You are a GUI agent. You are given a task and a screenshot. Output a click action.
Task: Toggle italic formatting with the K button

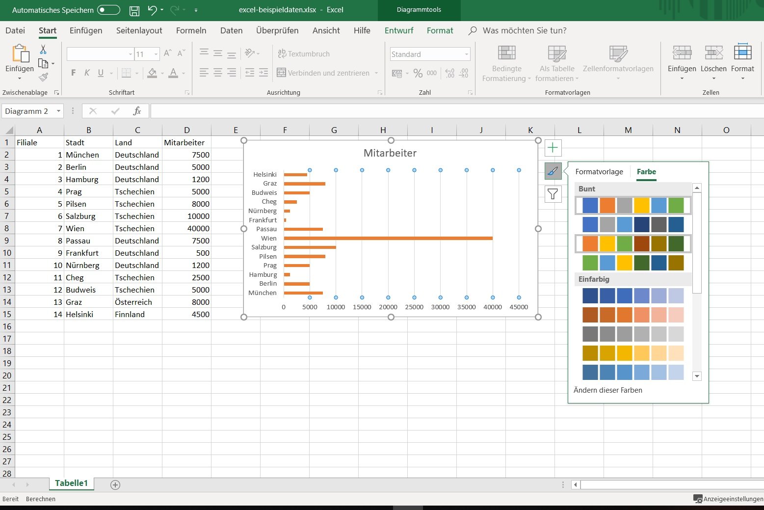pos(87,73)
